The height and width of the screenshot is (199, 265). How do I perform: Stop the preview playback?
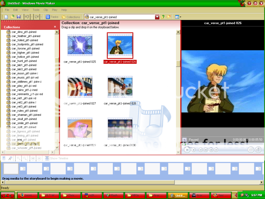click(x=194, y=150)
